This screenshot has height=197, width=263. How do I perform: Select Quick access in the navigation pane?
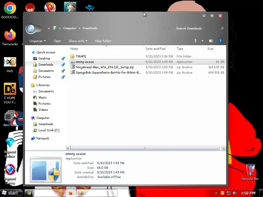(x=46, y=52)
